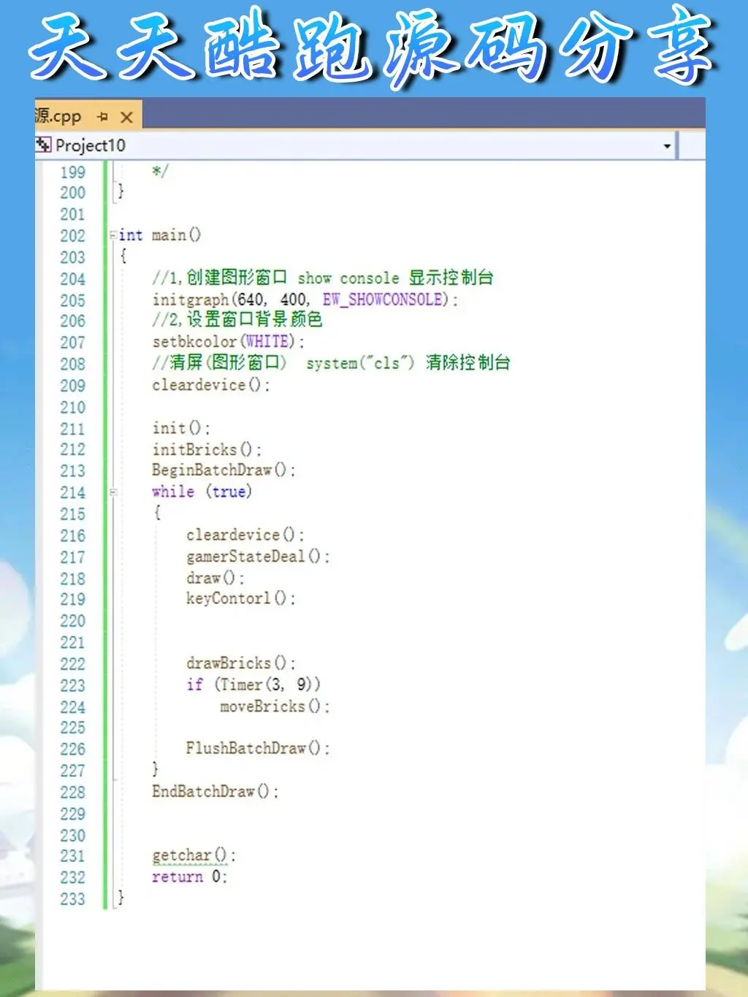The width and height of the screenshot is (748, 997).
Task: Open the Project10 scope dropdown
Action: (667, 146)
